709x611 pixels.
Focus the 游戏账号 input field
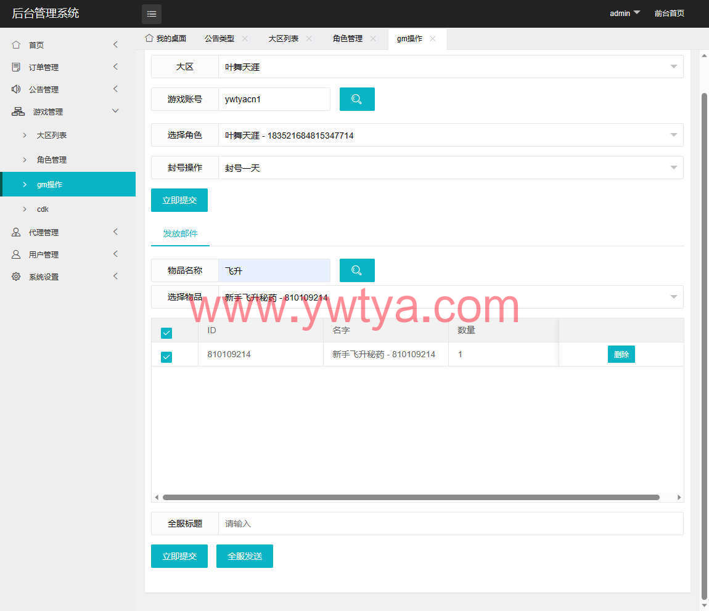pyautogui.click(x=274, y=99)
